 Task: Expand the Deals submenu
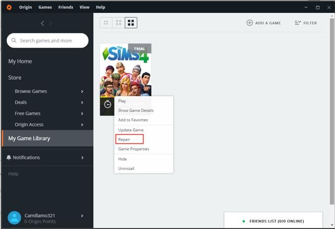coord(82,102)
